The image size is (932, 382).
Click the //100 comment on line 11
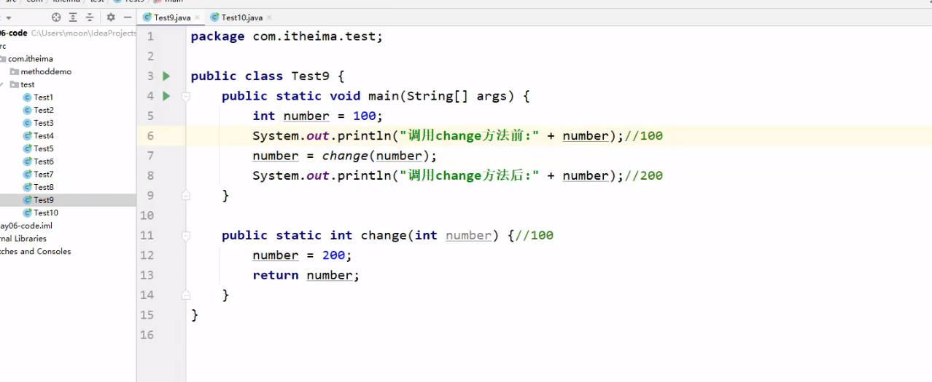pos(535,235)
